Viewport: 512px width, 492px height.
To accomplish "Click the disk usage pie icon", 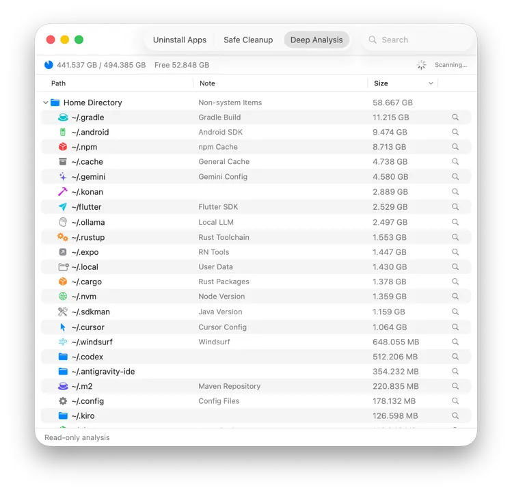I will point(49,65).
